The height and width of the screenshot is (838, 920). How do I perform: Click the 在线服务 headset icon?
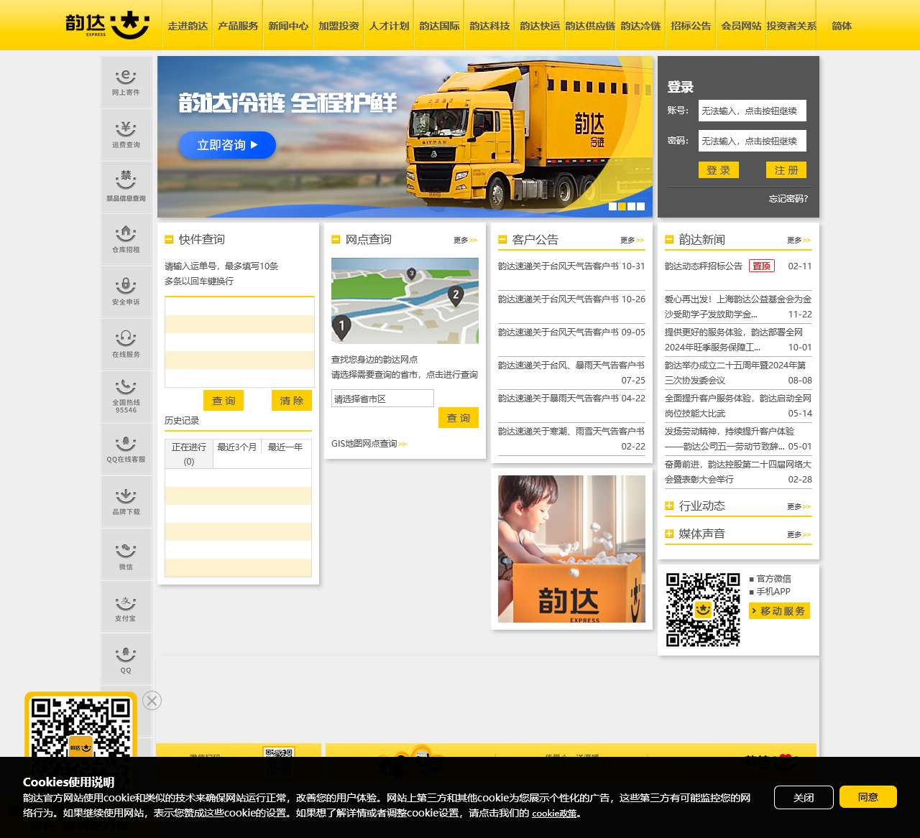point(126,345)
